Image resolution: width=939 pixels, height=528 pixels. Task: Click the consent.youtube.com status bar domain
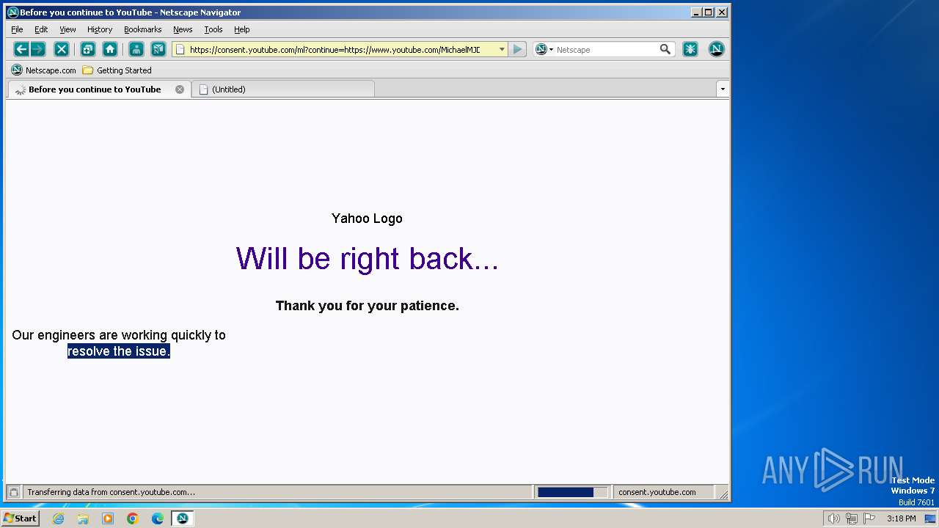click(x=657, y=492)
